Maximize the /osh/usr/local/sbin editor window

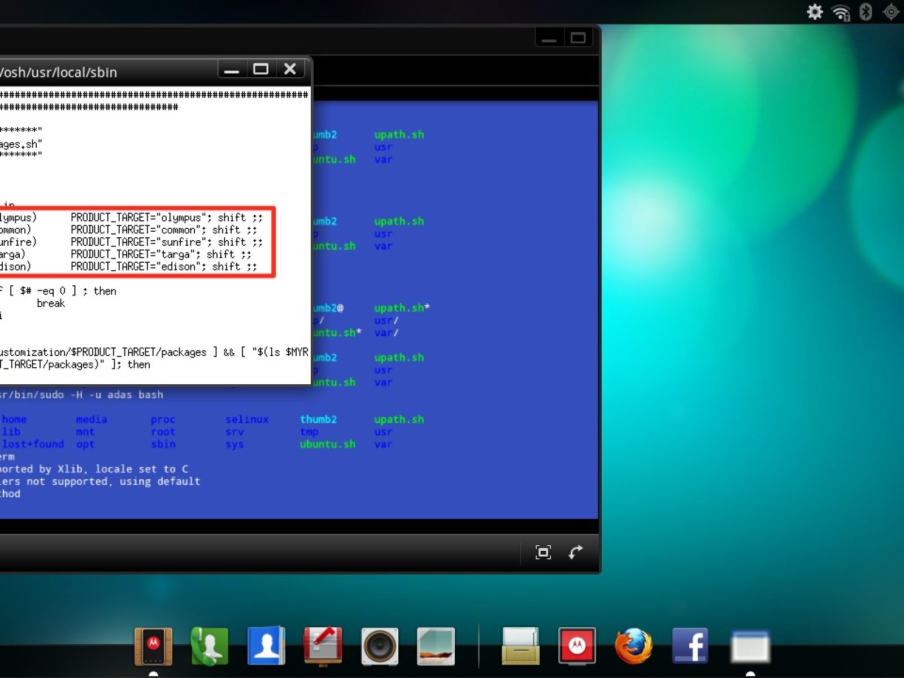260,69
